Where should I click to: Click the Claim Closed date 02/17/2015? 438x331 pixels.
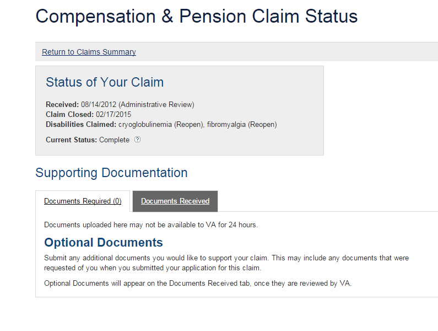113,114
